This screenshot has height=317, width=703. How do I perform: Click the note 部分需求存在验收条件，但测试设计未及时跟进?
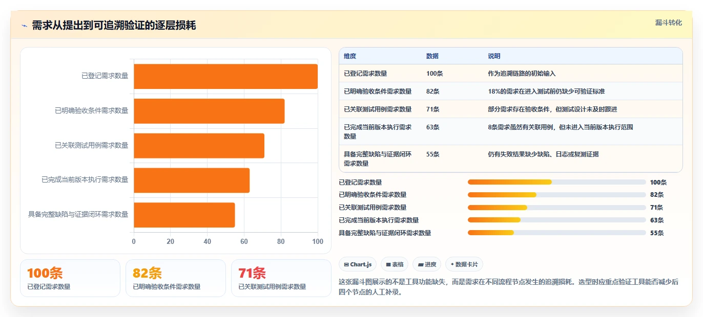[553, 109]
